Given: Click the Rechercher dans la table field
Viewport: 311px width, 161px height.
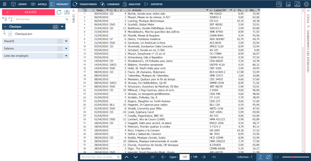Looking at the screenshot, I should [101, 157].
